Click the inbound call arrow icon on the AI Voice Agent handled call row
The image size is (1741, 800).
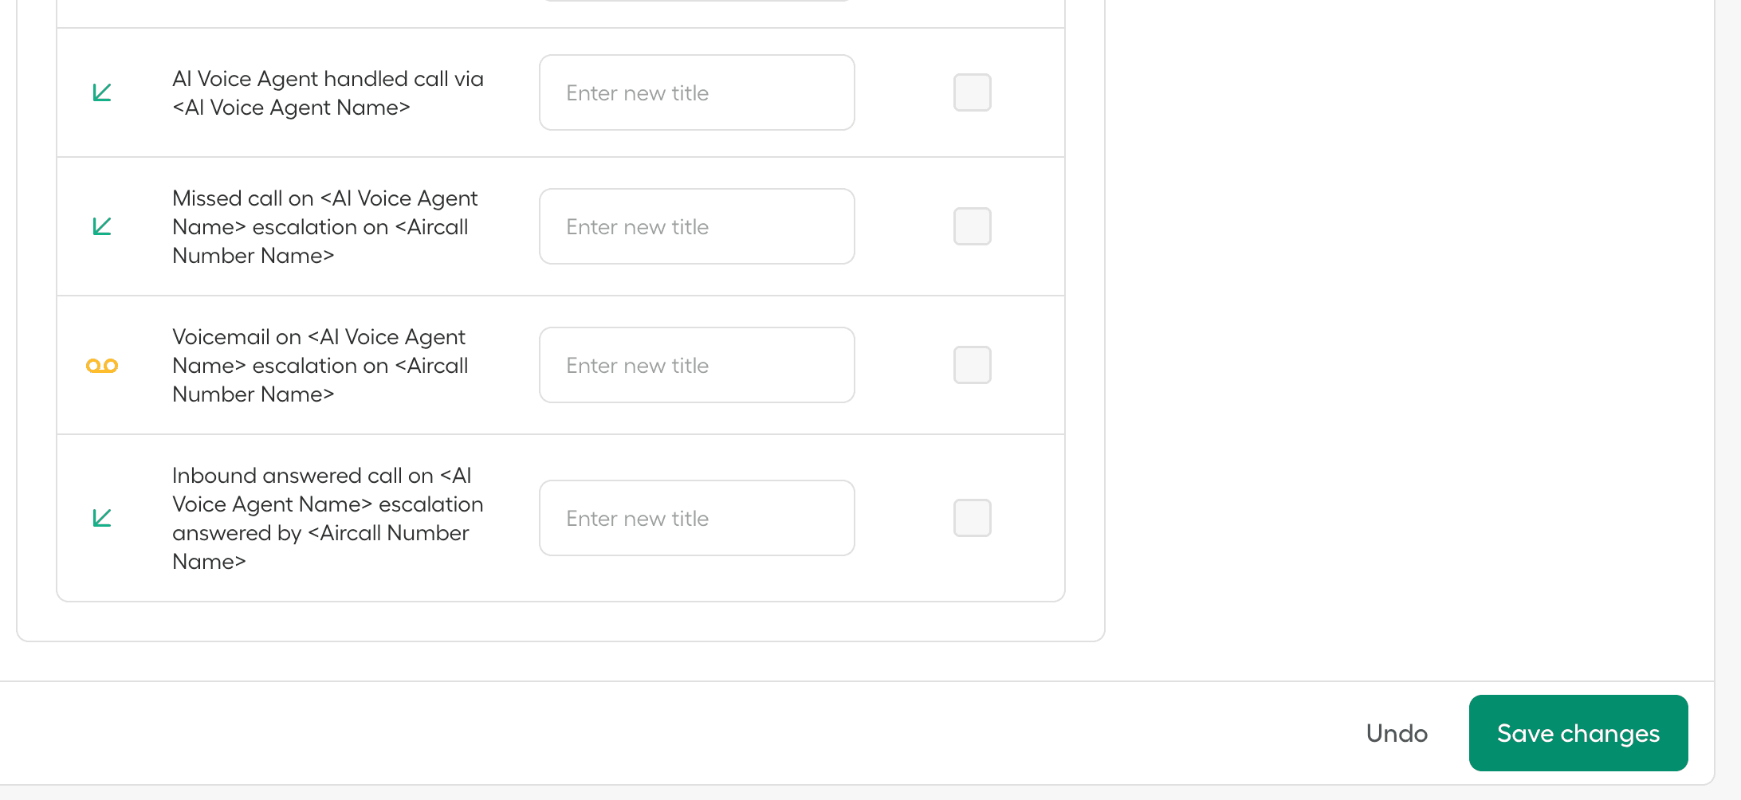102,92
